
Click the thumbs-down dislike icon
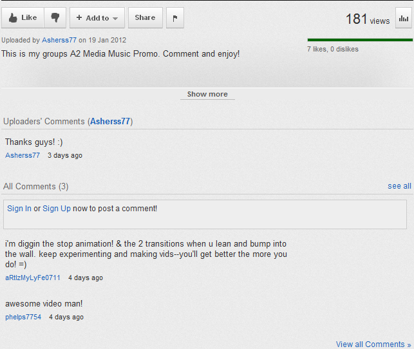pos(55,17)
